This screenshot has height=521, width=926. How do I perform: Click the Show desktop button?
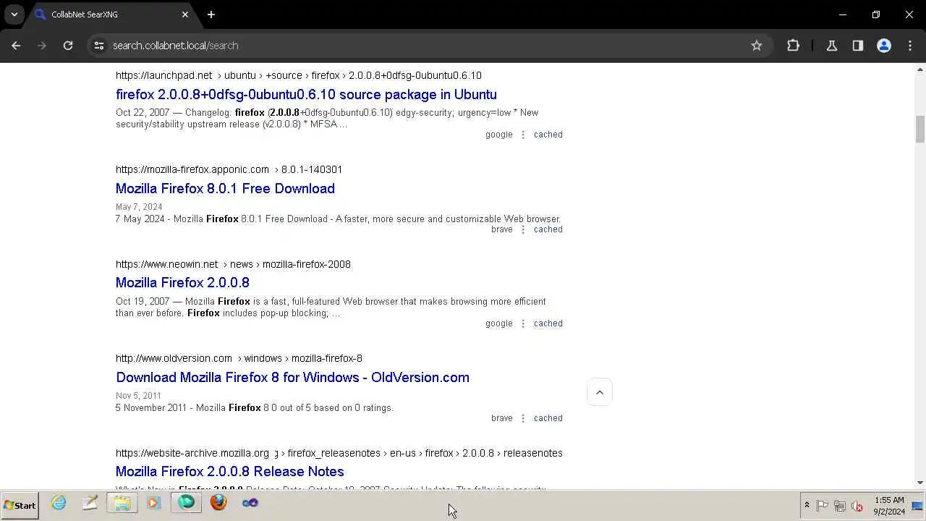point(919,506)
